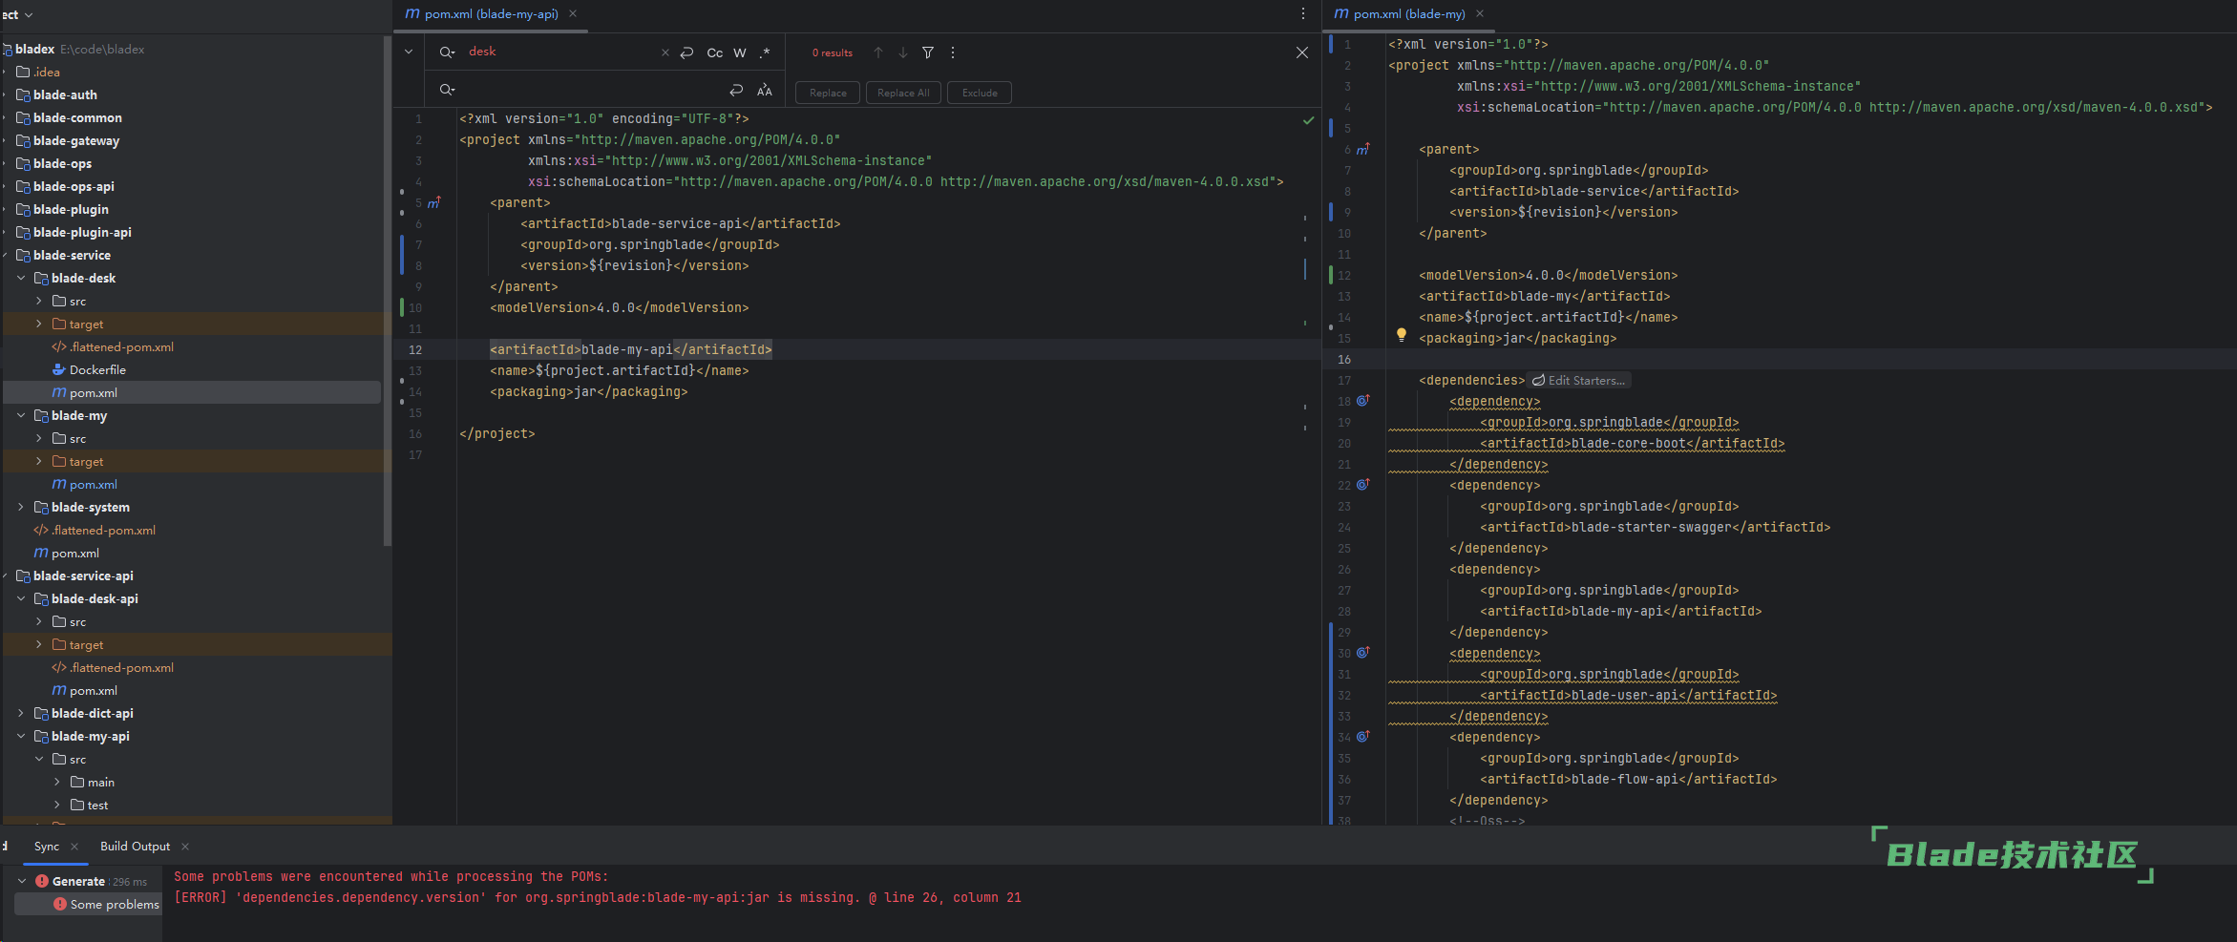
Task: Click the yellow intention light bulb
Action: (x=1402, y=335)
